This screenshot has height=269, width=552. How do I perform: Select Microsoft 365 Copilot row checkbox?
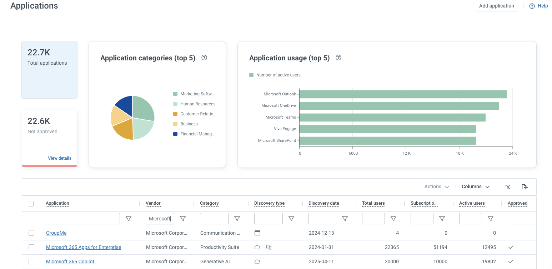coord(31,261)
